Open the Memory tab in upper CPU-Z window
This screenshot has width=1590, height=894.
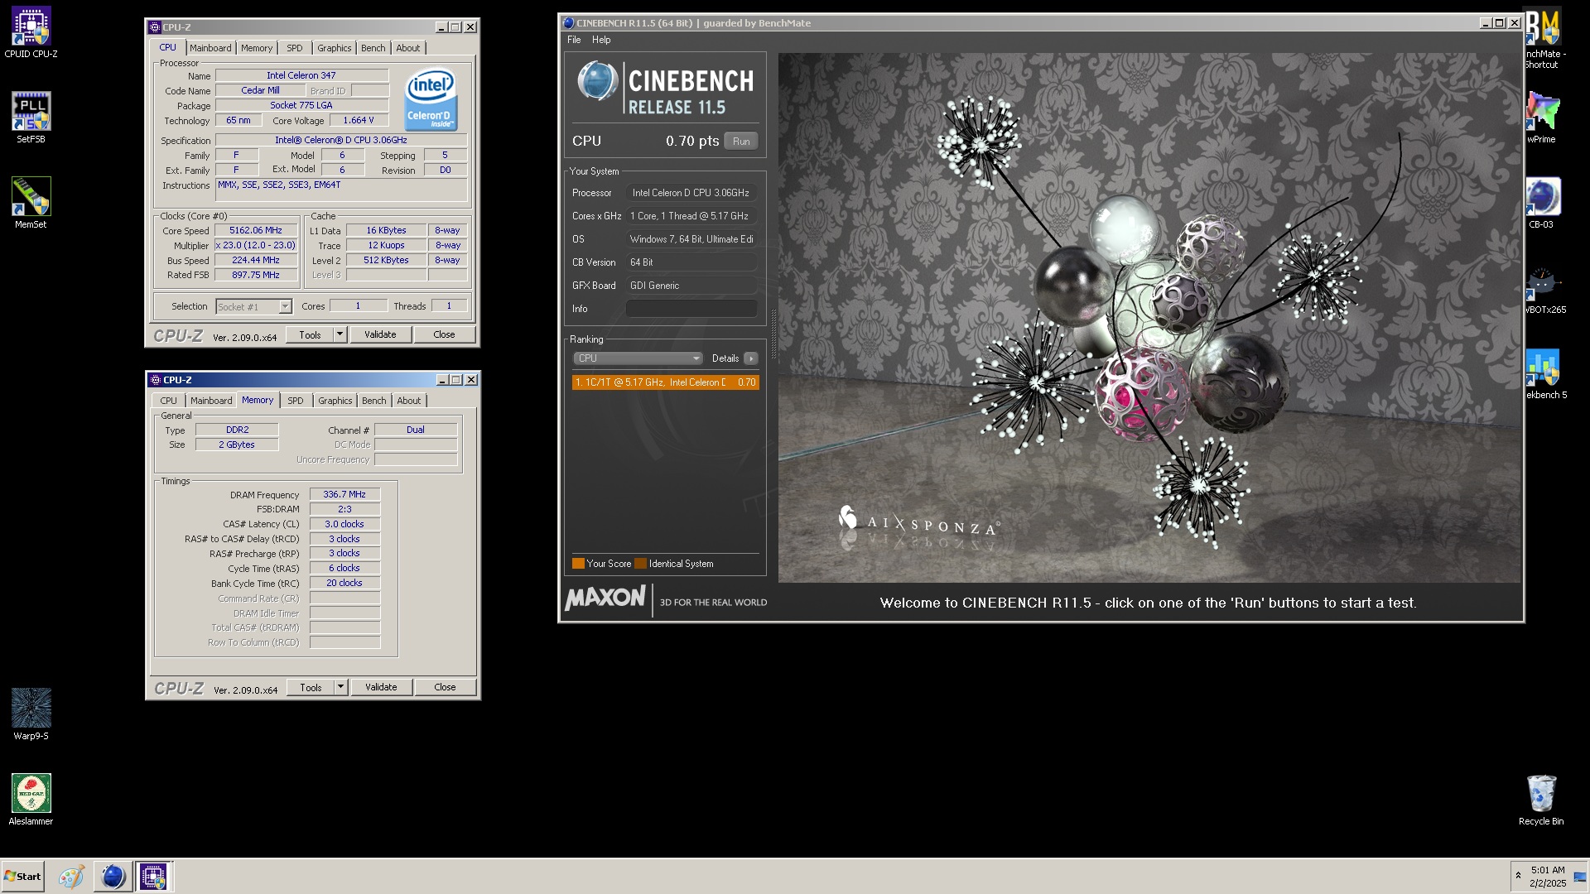257,48
